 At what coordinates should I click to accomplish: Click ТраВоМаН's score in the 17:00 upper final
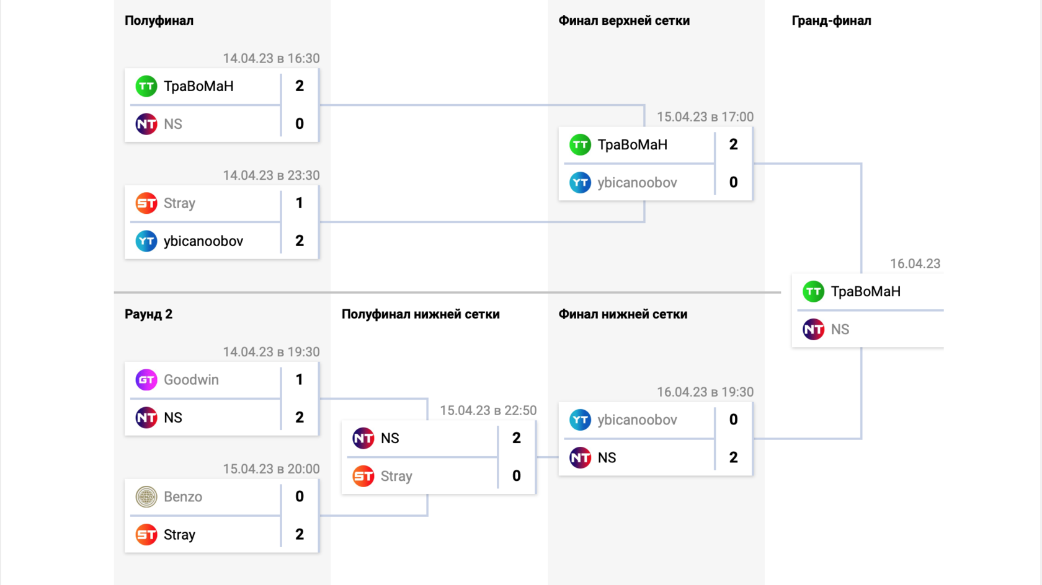point(733,145)
